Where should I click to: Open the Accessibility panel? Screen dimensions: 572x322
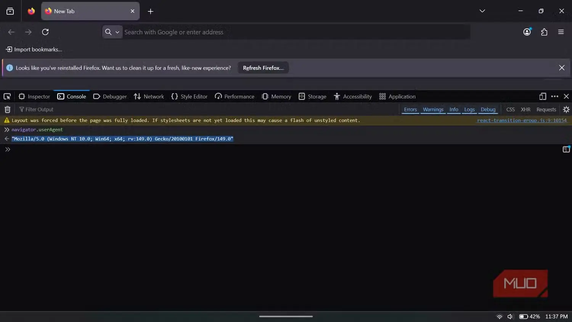(353, 97)
